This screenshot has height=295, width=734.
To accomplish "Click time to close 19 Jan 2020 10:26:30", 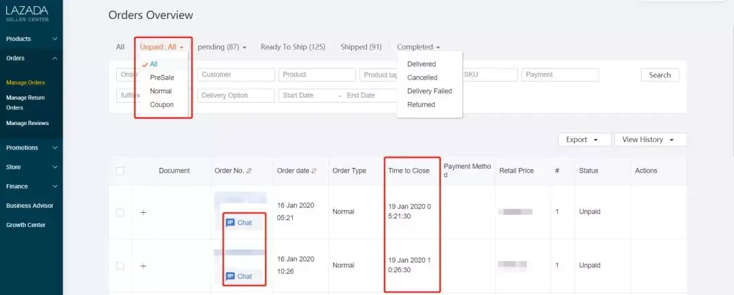I will tap(410, 265).
